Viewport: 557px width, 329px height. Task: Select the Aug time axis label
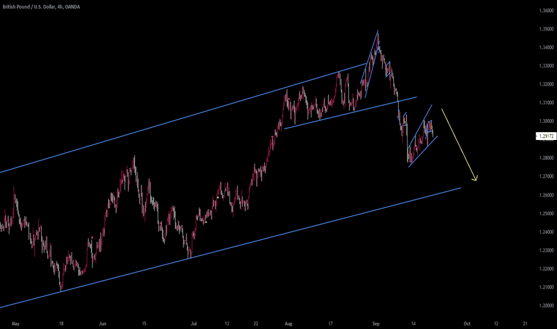coord(289,324)
